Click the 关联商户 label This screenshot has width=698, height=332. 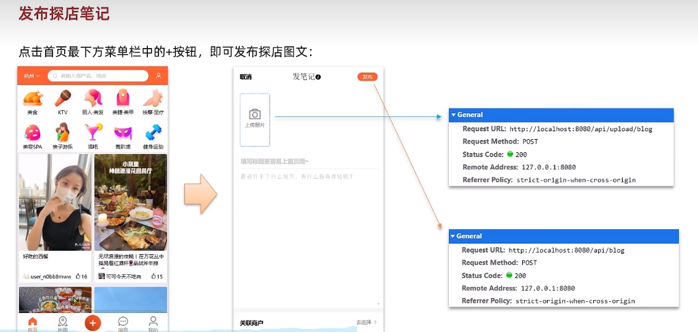point(252,323)
